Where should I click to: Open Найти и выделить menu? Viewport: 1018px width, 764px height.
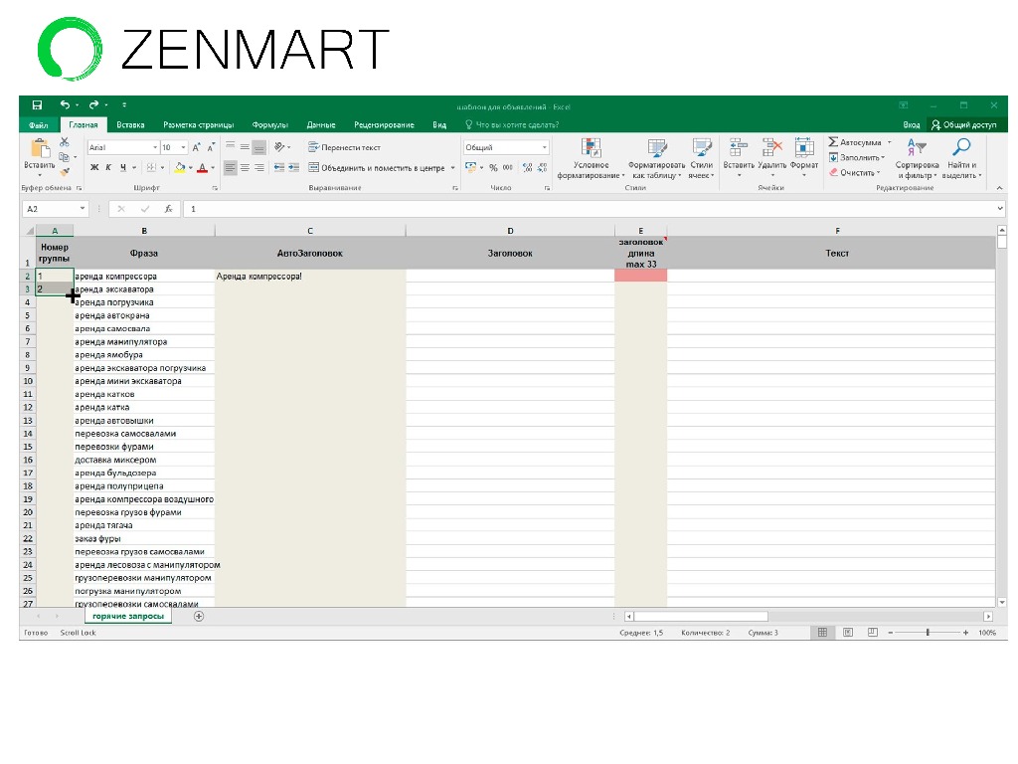(961, 158)
